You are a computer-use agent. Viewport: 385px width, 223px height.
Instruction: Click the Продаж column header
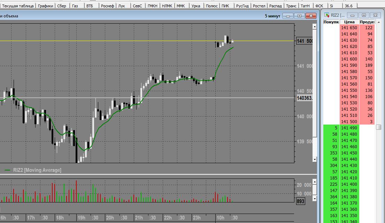point(367,22)
